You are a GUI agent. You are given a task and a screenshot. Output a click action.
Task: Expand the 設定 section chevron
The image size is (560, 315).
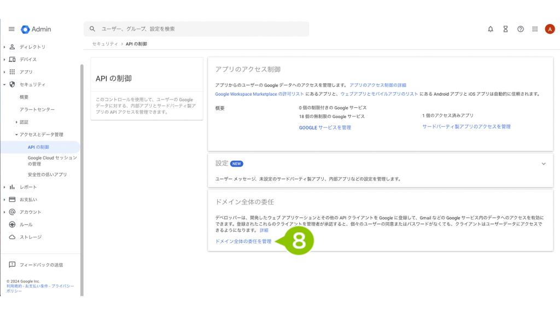click(544, 164)
